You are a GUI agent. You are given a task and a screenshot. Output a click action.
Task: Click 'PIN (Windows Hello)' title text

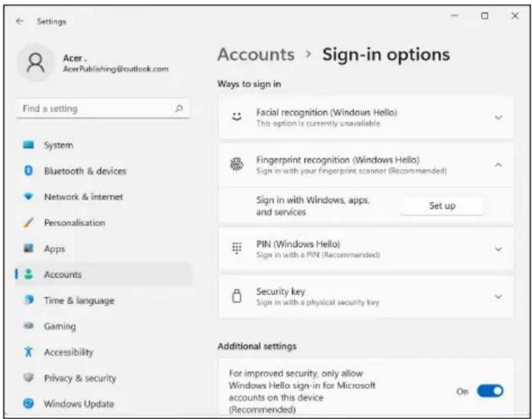point(298,244)
